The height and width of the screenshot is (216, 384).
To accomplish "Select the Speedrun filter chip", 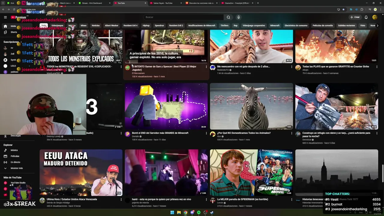I will [x=159, y=25].
